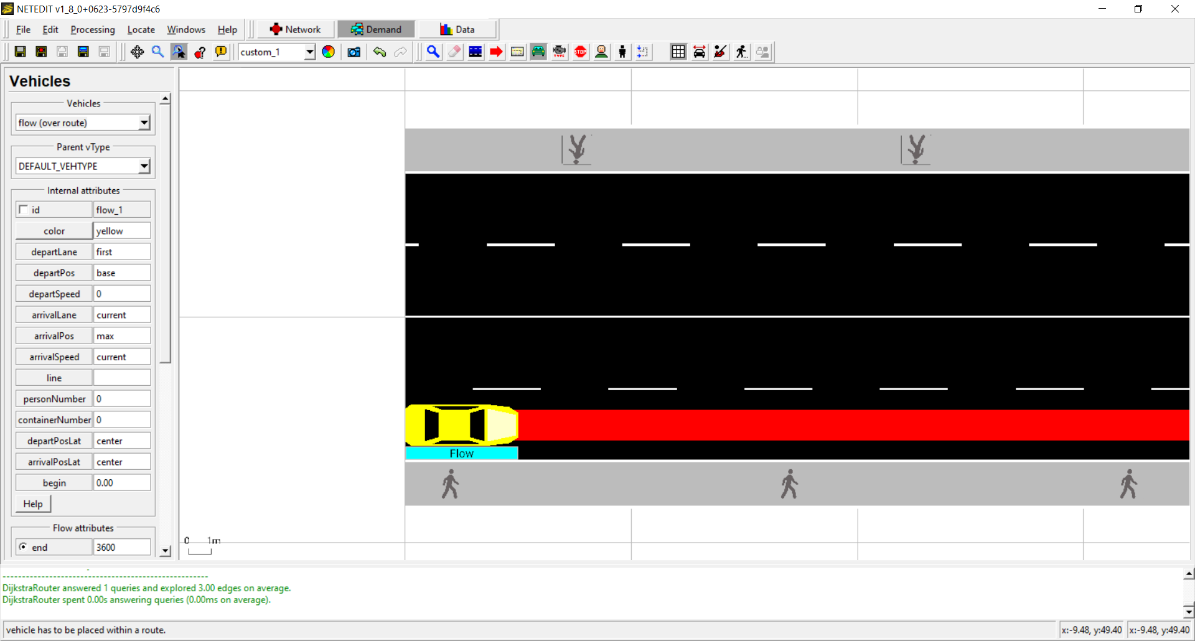The height and width of the screenshot is (641, 1195).
Task: Toggle the grid display icon
Action: (678, 52)
